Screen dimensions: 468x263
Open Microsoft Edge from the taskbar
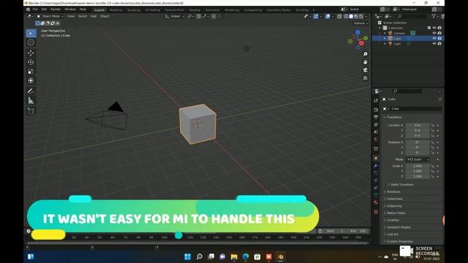246,256
